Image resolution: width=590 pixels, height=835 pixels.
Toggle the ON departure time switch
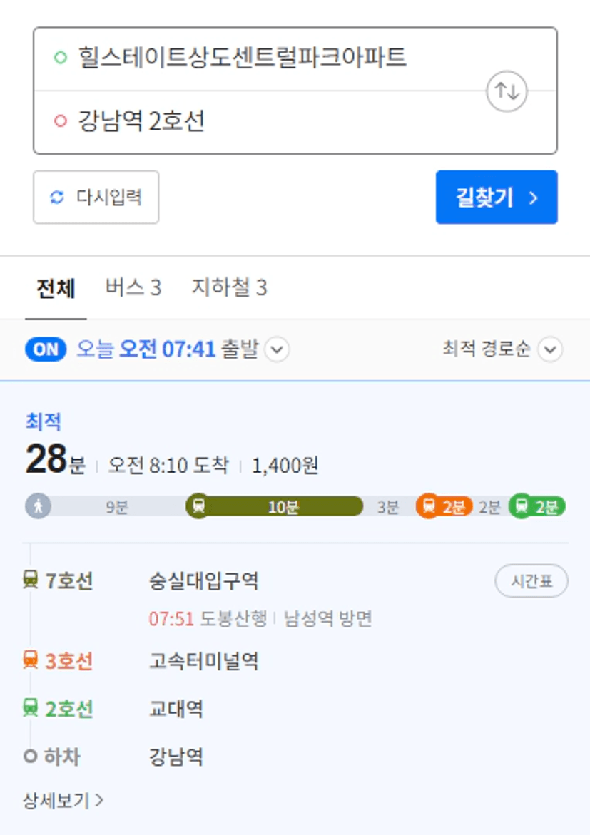46,349
